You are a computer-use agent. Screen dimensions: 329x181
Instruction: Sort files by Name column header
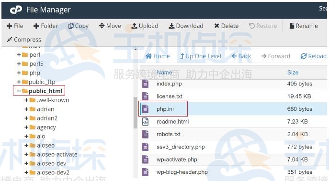(164, 73)
